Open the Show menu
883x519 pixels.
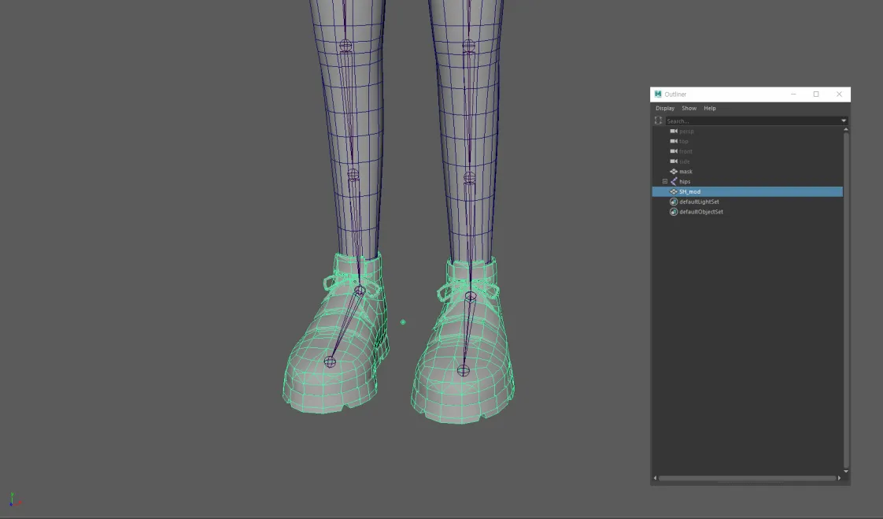(x=689, y=108)
